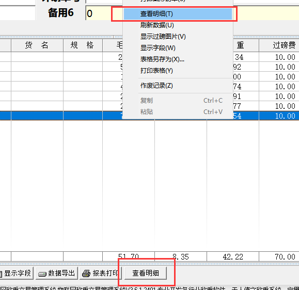Viewport: 299px width, 290px height.
Task: Click the 过磅费 column header
Action: [x=279, y=45]
